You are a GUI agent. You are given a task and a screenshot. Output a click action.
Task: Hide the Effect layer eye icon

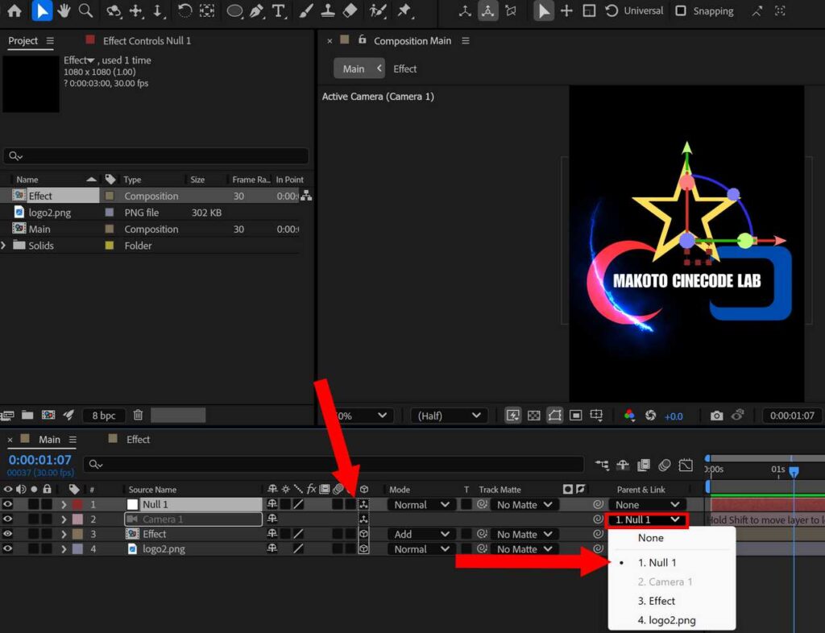tap(7, 534)
